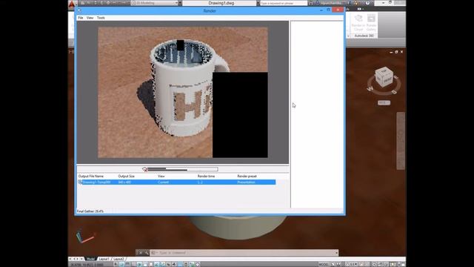Toggle Object Snap Tracking in status bar
The image size is (474, 267).
157,264
